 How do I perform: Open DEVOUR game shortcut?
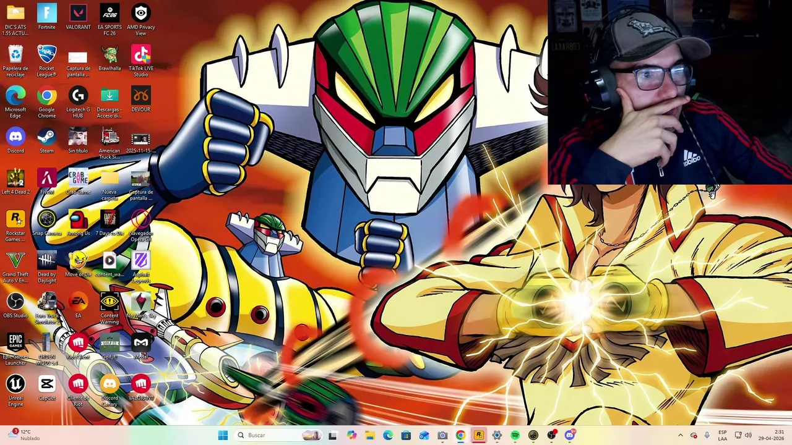pyautogui.click(x=141, y=100)
